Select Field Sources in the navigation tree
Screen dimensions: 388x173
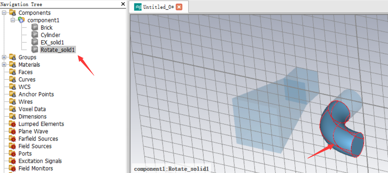pos(35,146)
